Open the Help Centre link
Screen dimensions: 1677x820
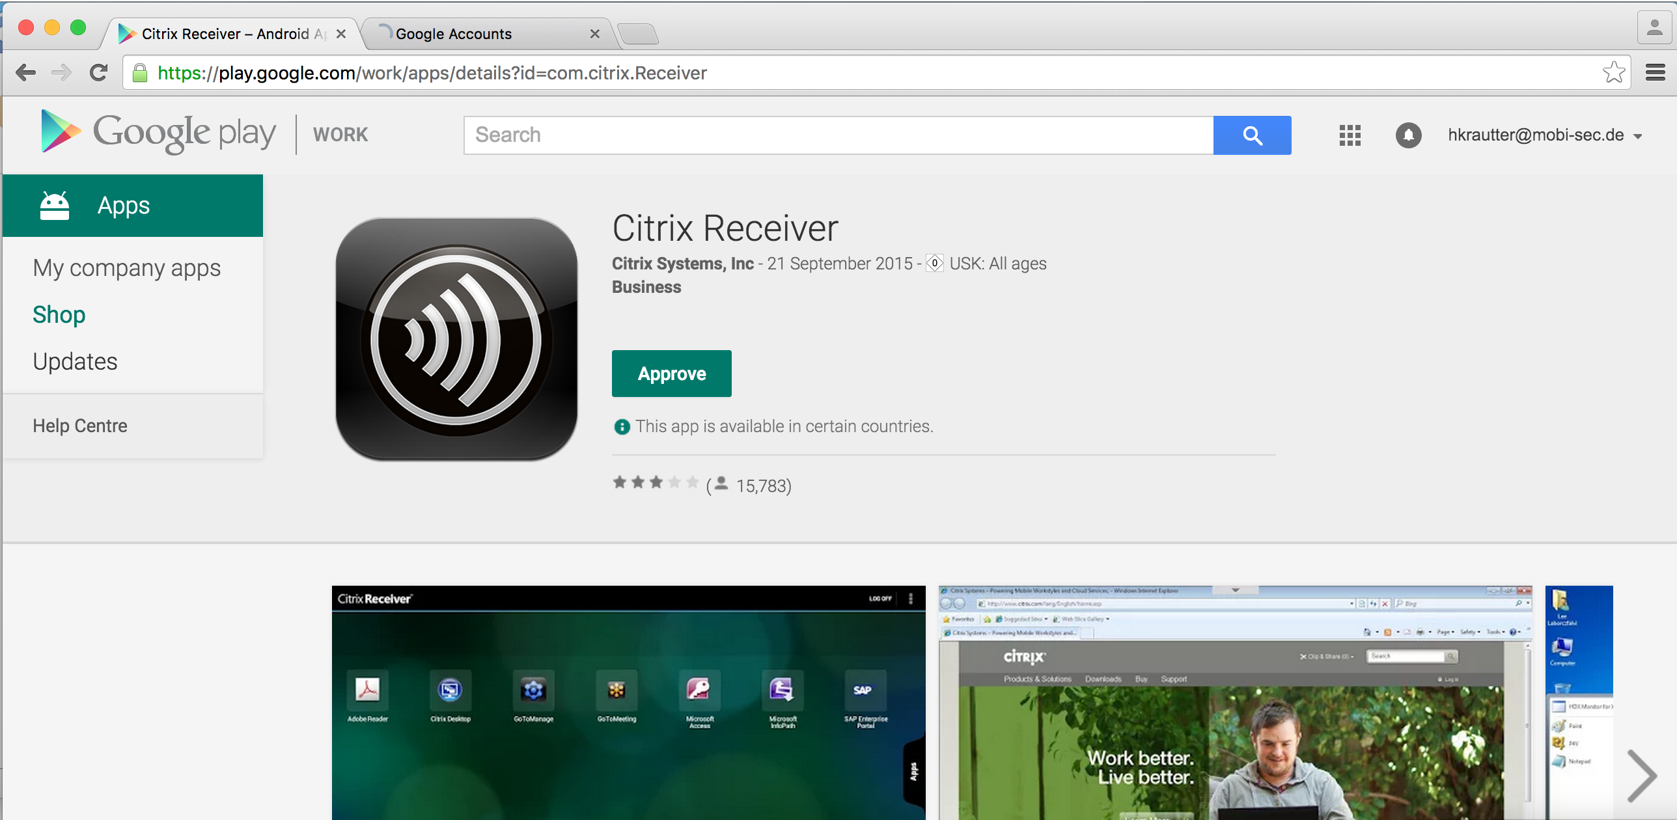point(80,426)
